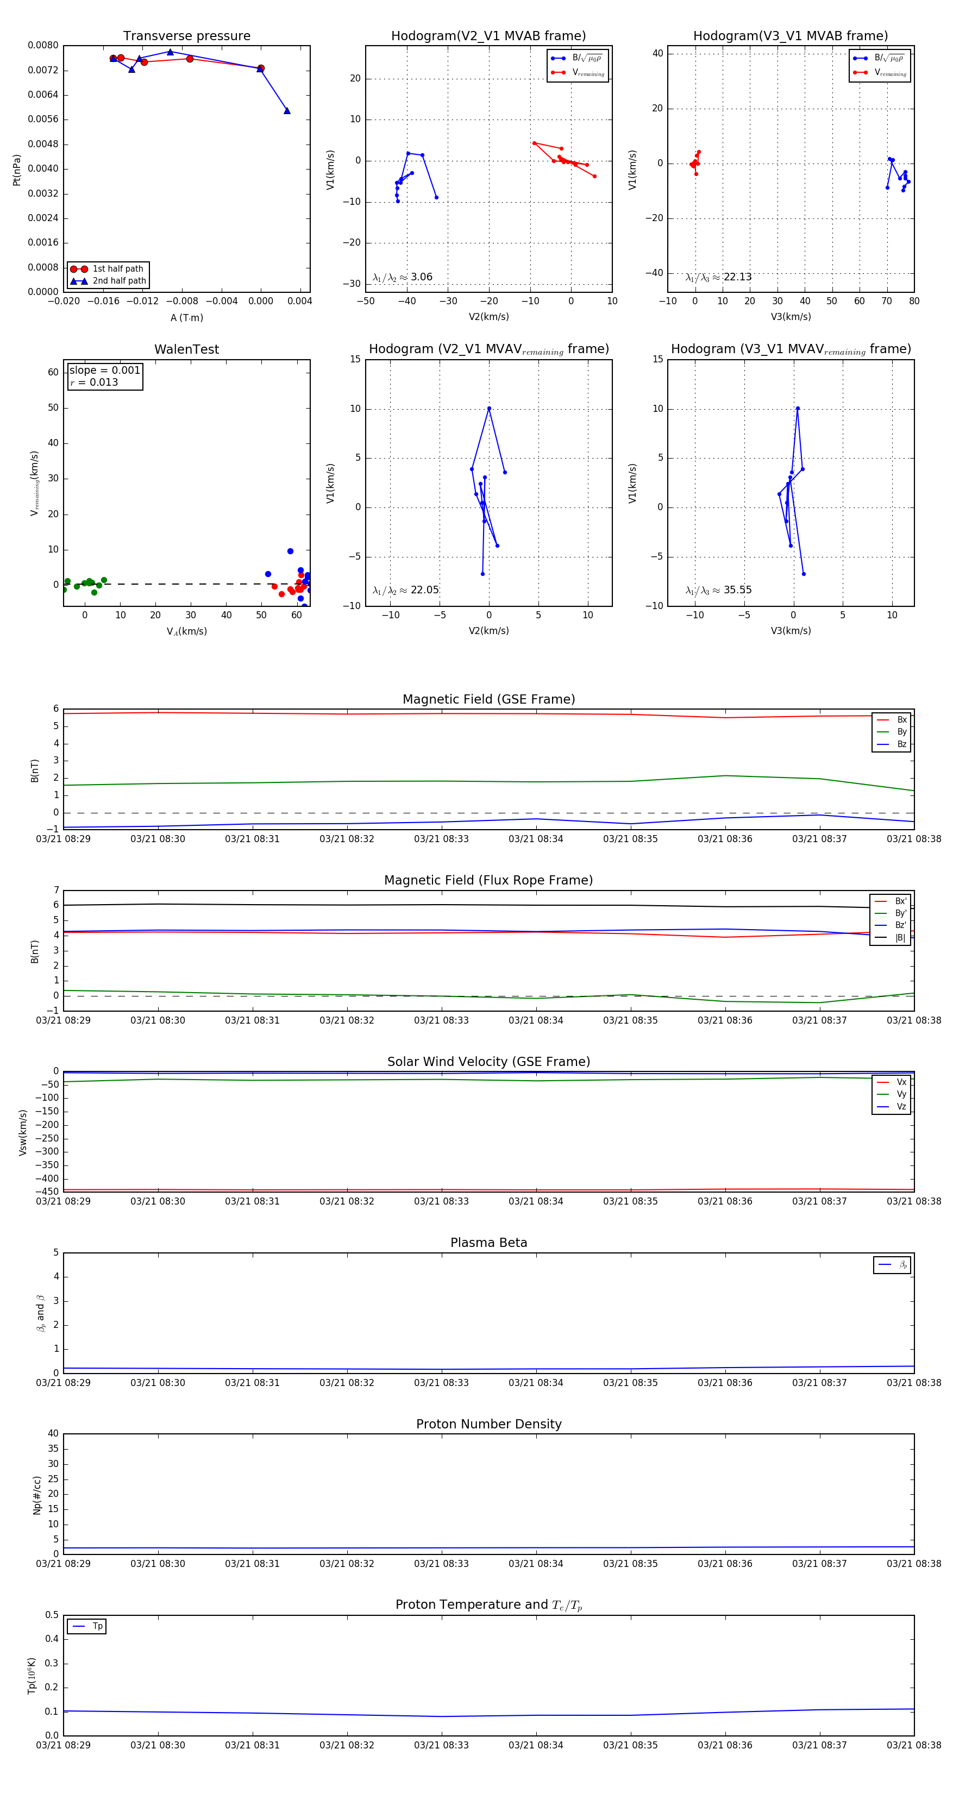Screen dimensions: 978x1793
Task: Click '03/21 08:36' tick under the Proton Temperature plot
Action: coord(725,1745)
